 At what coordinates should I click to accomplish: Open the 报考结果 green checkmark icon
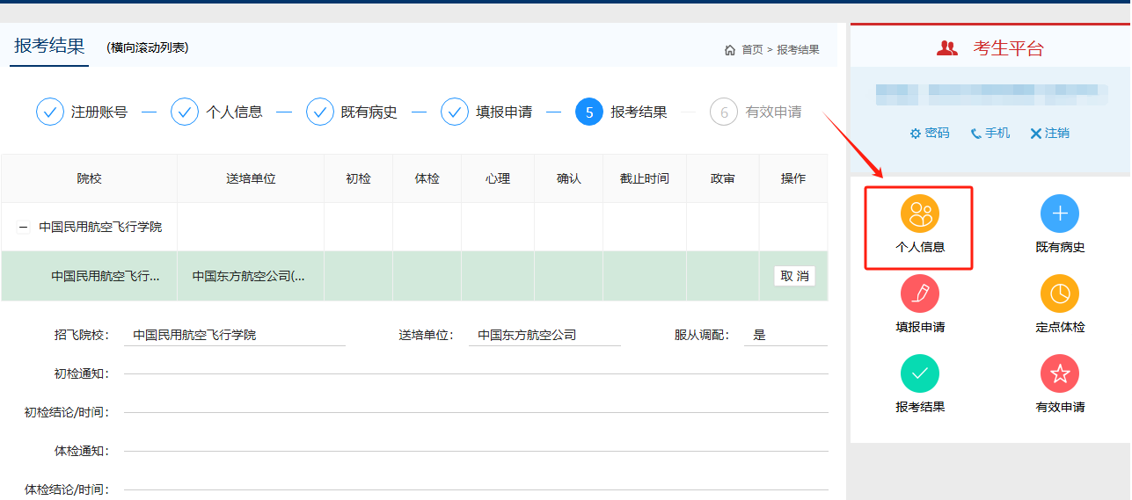point(919,373)
